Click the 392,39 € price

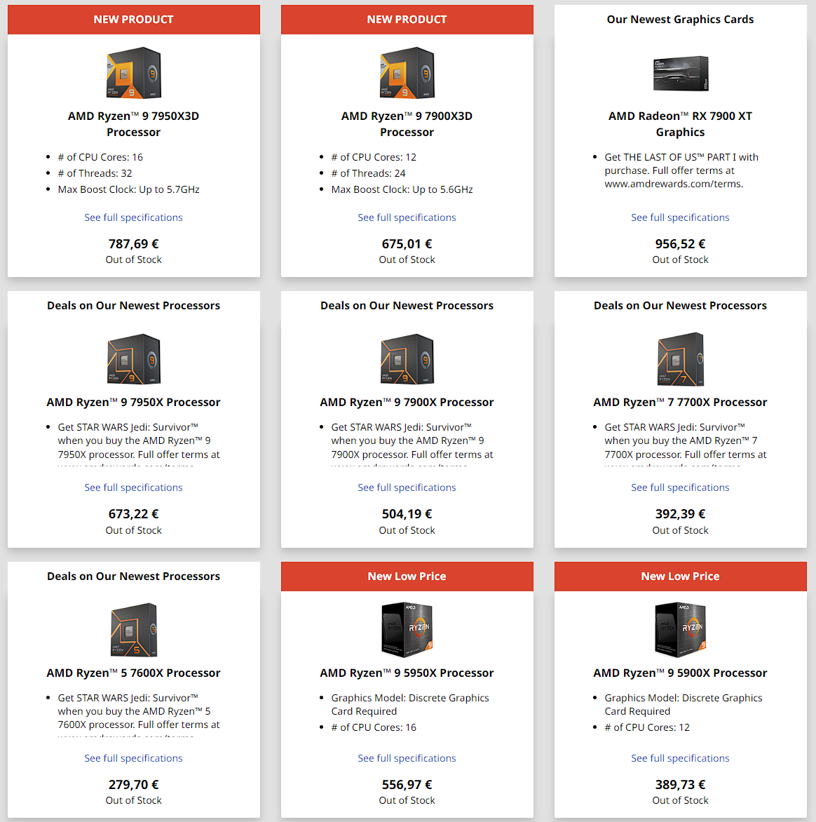coord(680,513)
